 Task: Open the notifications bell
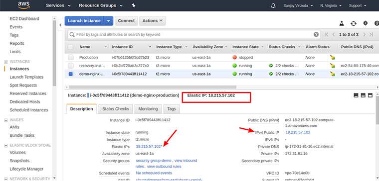273,5
